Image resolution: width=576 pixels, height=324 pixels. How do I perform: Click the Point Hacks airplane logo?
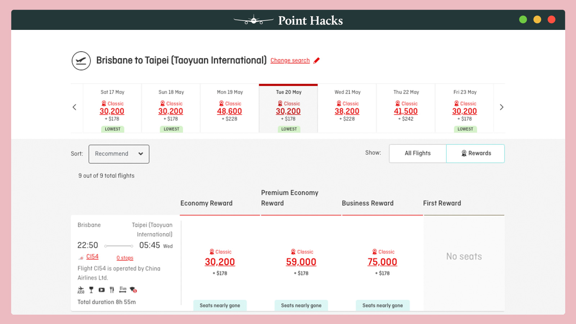coord(253,20)
